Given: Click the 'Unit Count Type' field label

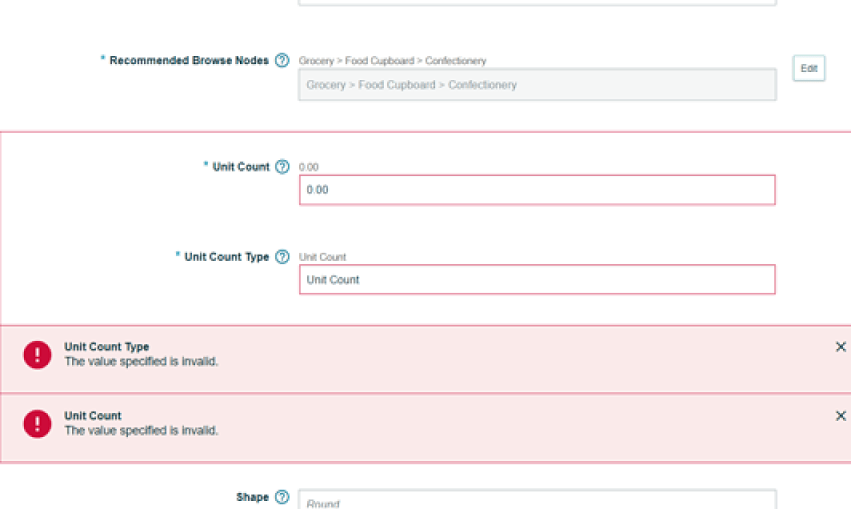Looking at the screenshot, I should coord(227,257).
